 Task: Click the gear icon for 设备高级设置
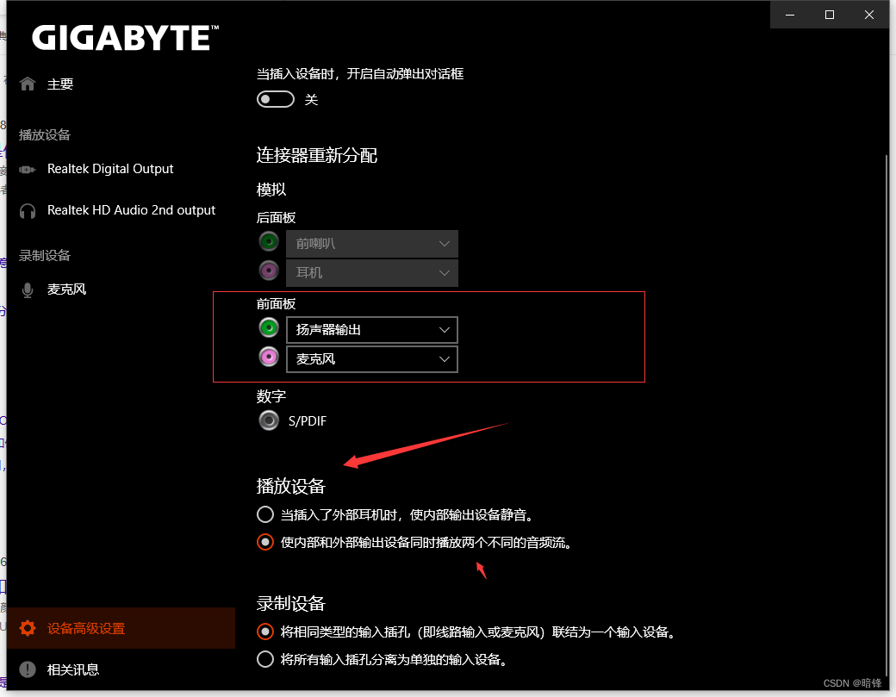tap(28, 628)
